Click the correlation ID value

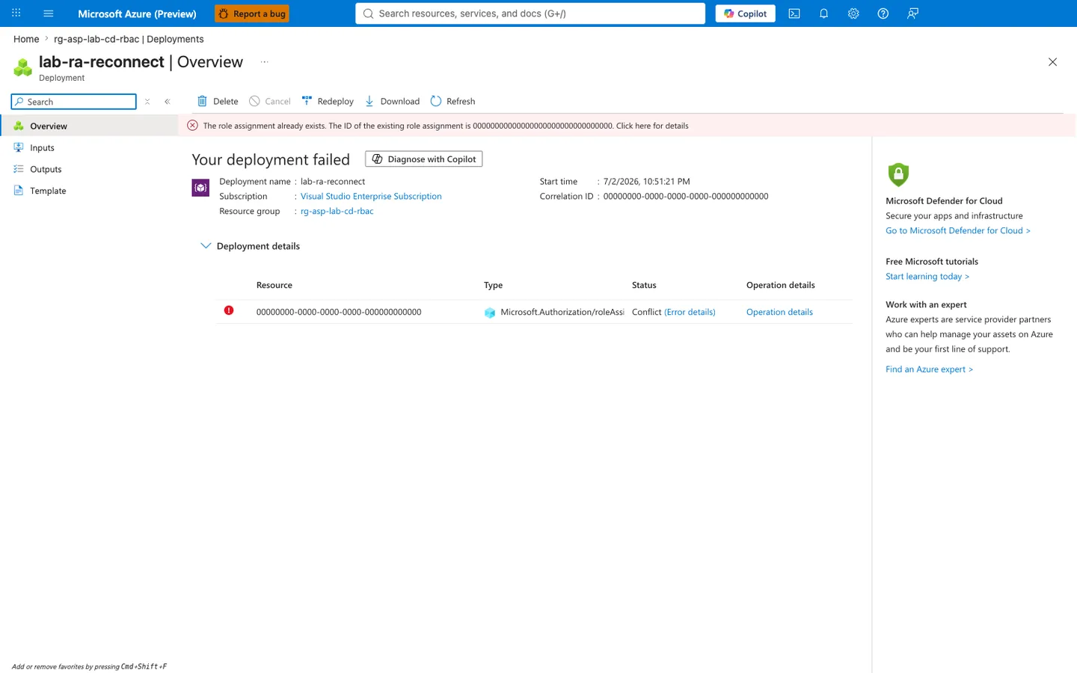click(x=686, y=196)
